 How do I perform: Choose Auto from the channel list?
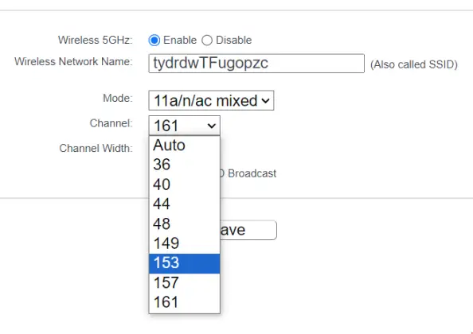tap(184, 146)
